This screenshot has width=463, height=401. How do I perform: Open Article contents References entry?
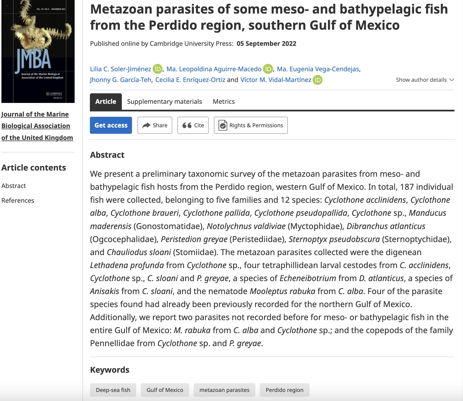tap(18, 200)
